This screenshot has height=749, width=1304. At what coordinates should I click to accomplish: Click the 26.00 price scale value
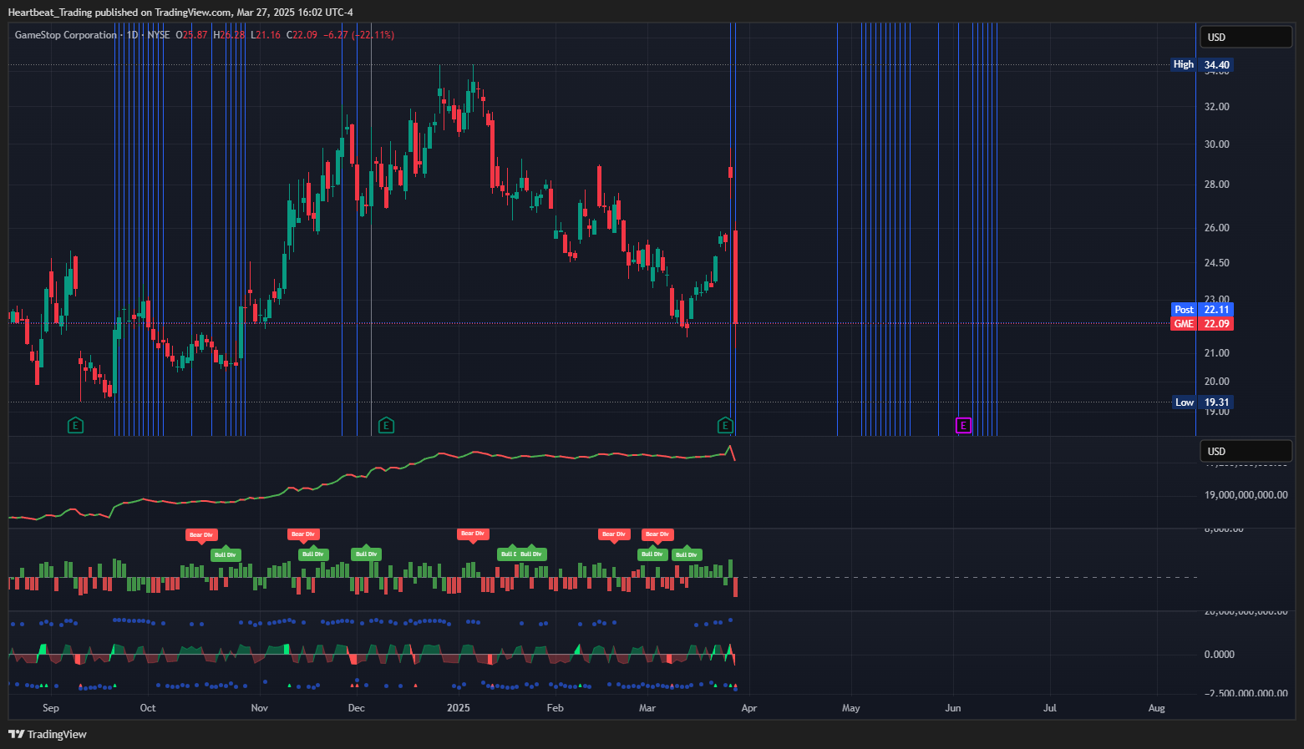[x=1217, y=228]
